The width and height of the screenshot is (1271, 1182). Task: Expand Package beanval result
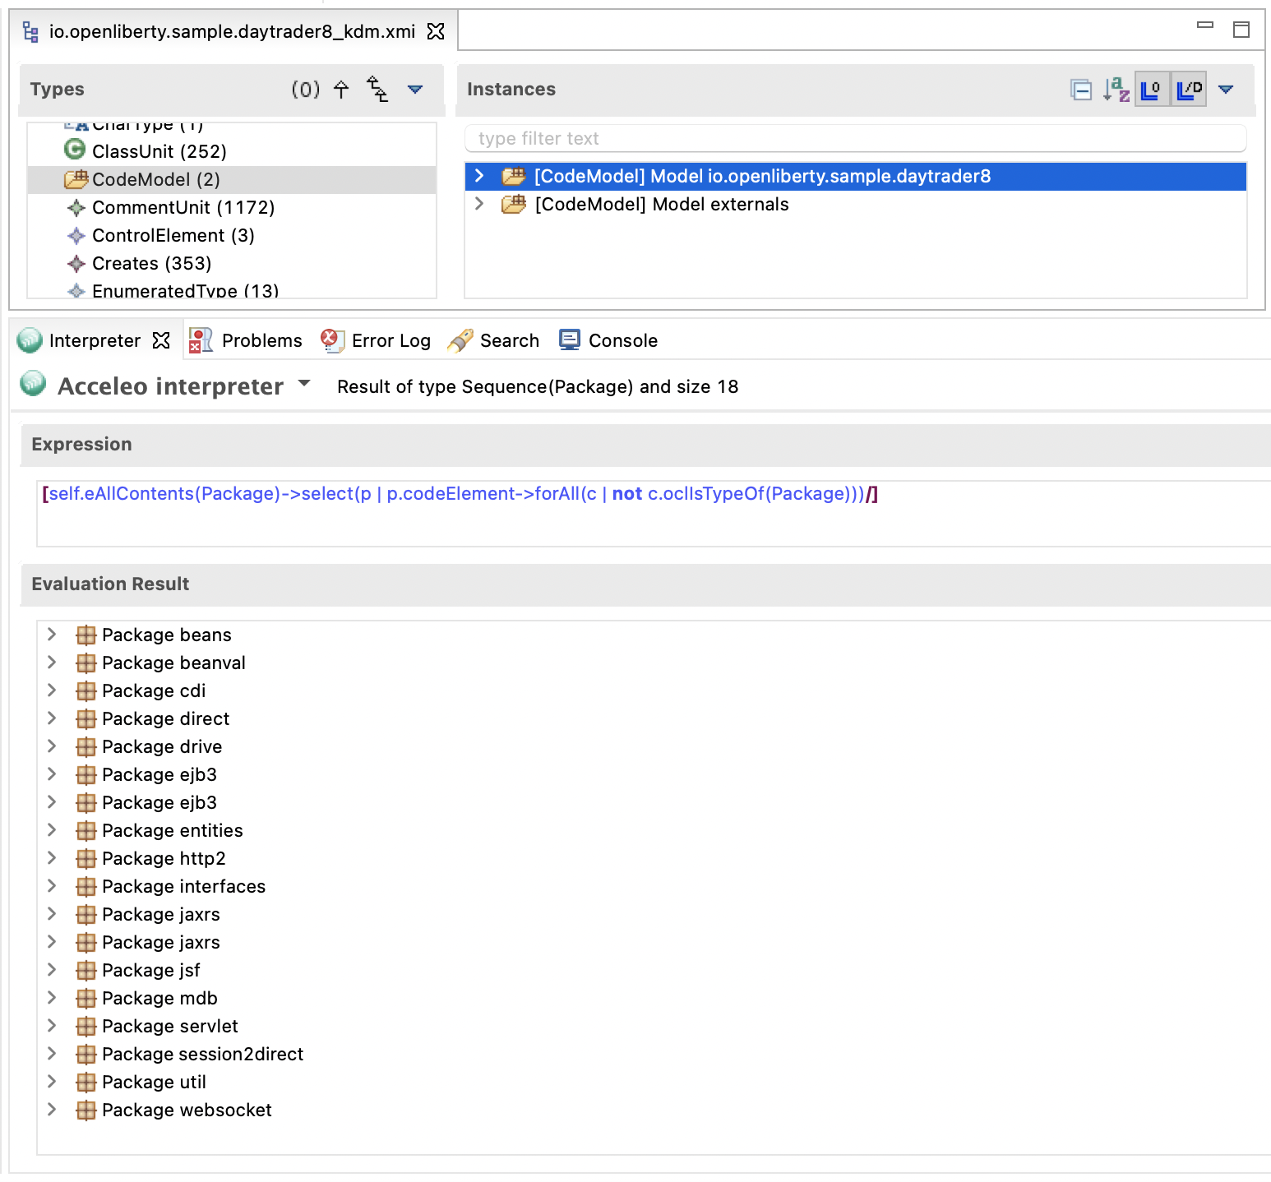click(x=52, y=663)
